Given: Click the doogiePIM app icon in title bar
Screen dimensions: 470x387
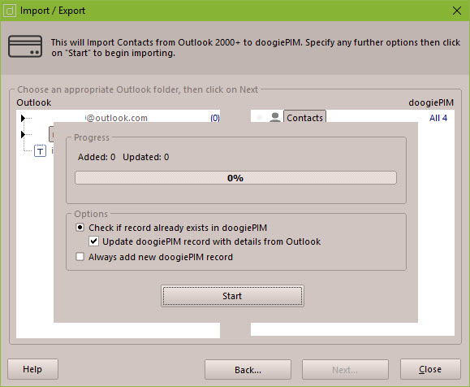Looking at the screenshot, I should click(x=10, y=11).
